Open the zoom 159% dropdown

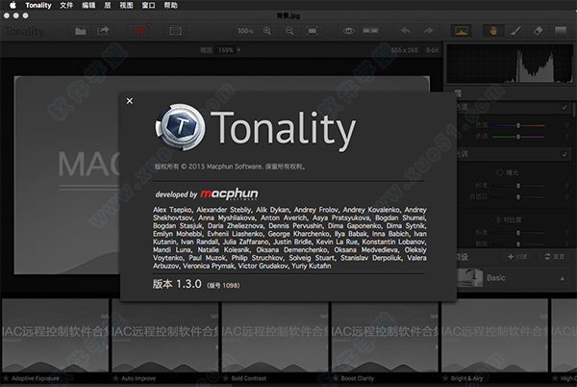tap(229, 50)
